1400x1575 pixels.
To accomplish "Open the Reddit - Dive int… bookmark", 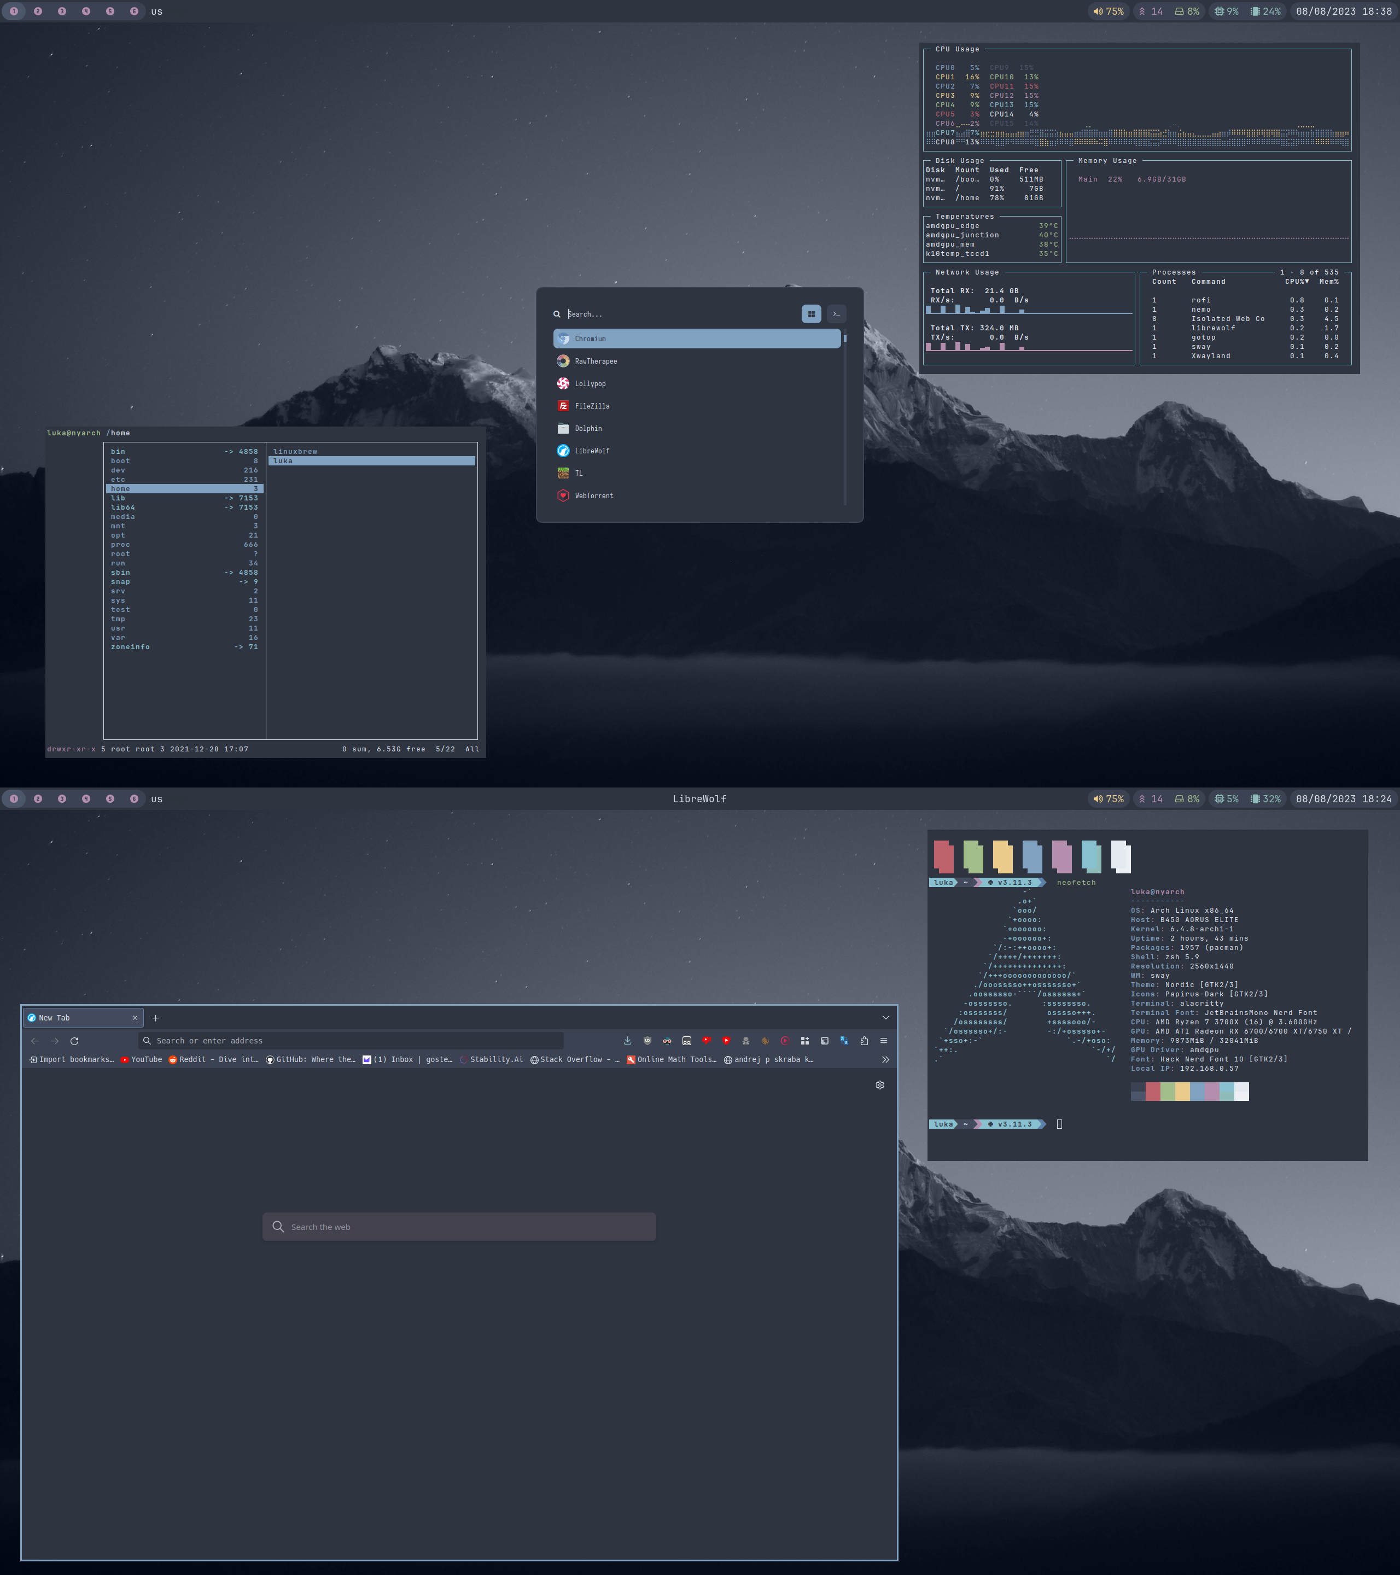I will pos(214,1059).
